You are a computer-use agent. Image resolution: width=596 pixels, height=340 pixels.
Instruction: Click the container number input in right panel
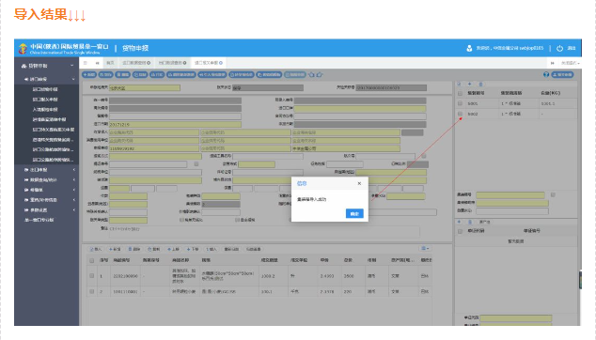pos(510,195)
